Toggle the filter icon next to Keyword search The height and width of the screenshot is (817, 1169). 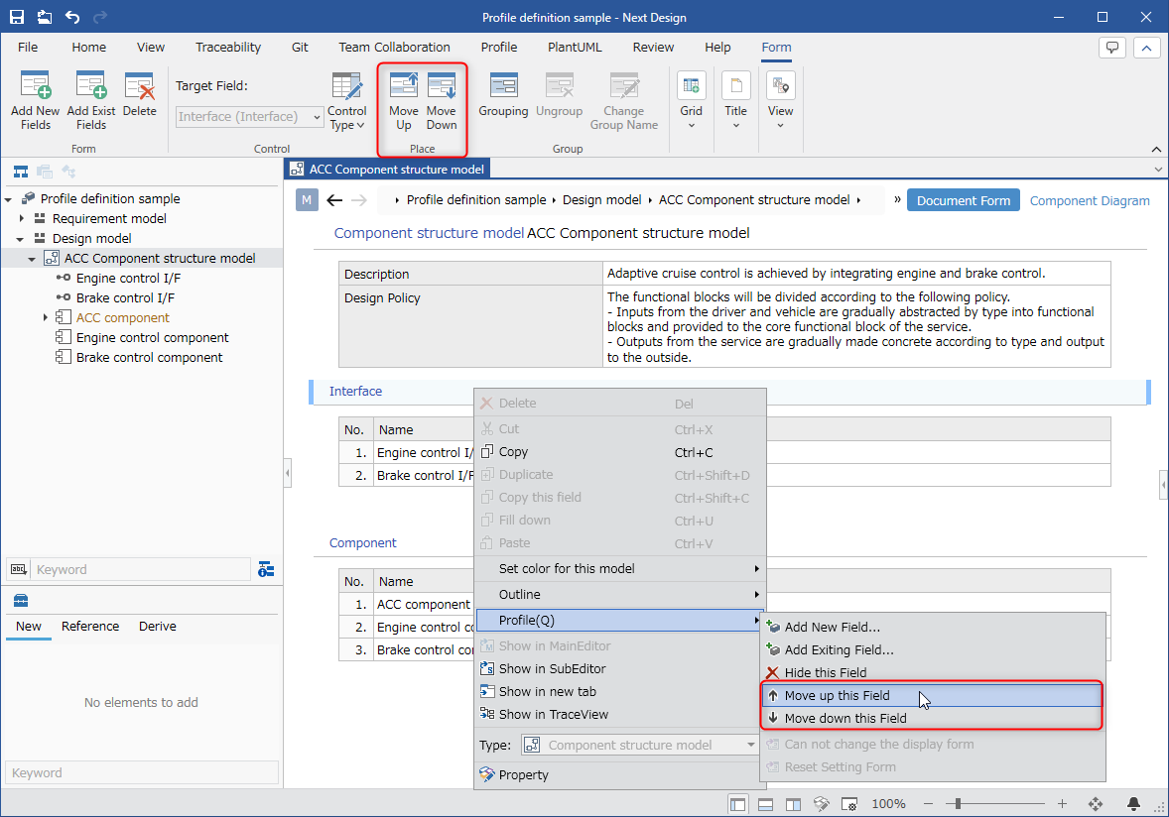[x=266, y=570]
